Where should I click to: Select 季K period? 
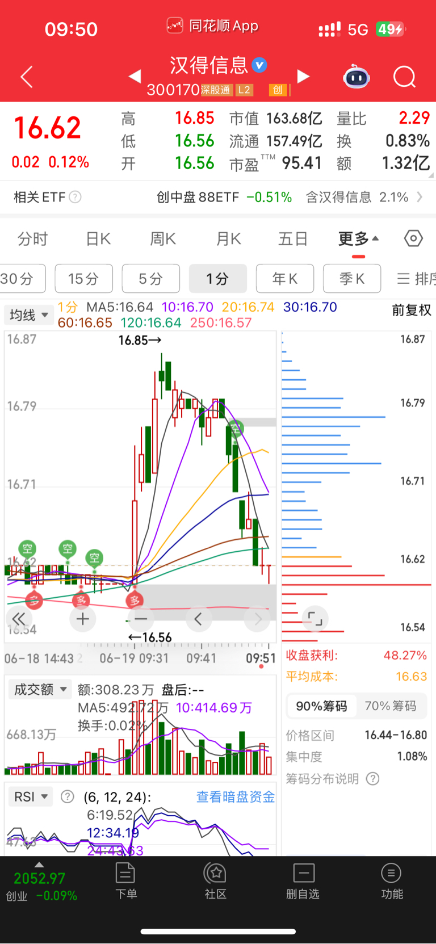(352, 279)
